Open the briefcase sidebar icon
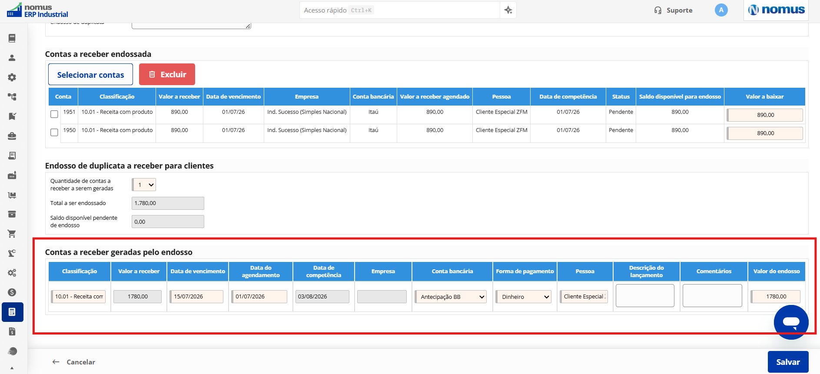820x374 pixels. tap(12, 136)
